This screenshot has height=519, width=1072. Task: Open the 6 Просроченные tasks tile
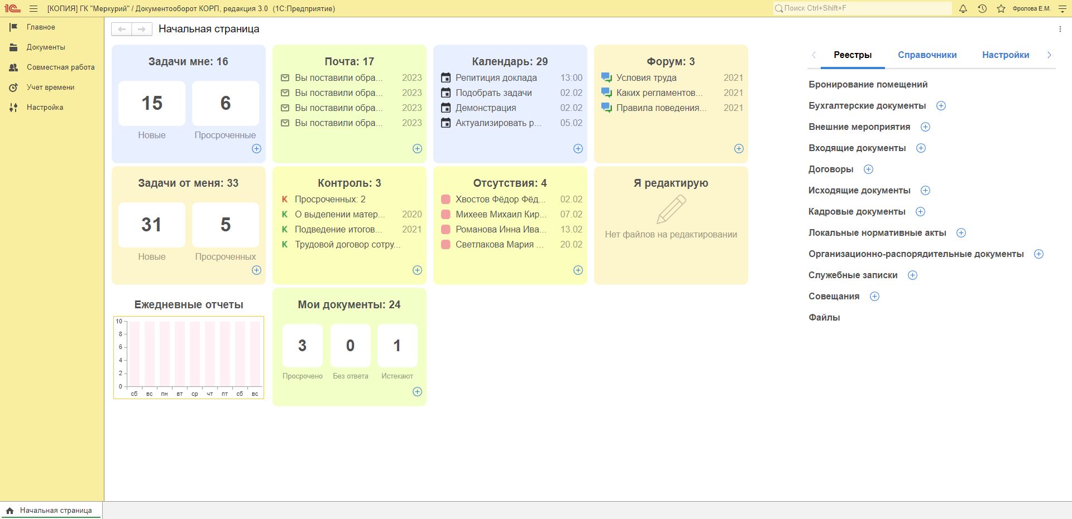[226, 104]
